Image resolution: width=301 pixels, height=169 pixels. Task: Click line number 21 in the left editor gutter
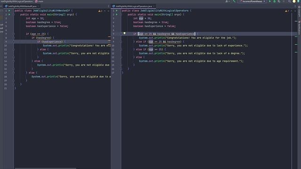(x=6, y=88)
